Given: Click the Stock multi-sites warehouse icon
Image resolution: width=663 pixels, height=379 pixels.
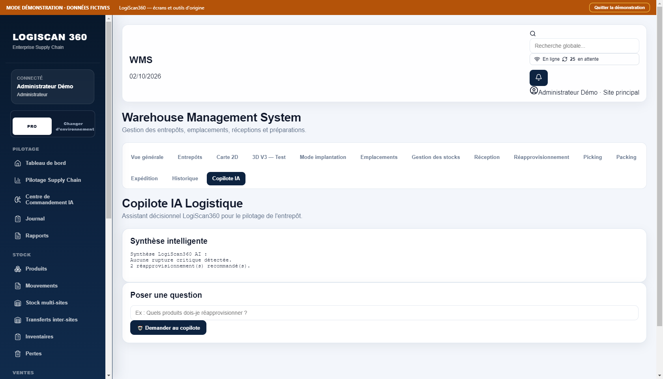Looking at the screenshot, I should (x=18, y=303).
